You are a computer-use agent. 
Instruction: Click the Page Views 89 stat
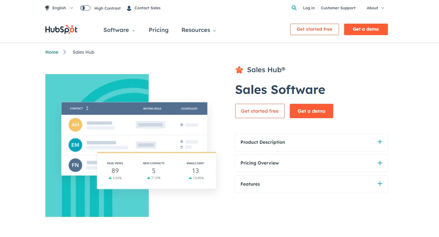[115, 171]
